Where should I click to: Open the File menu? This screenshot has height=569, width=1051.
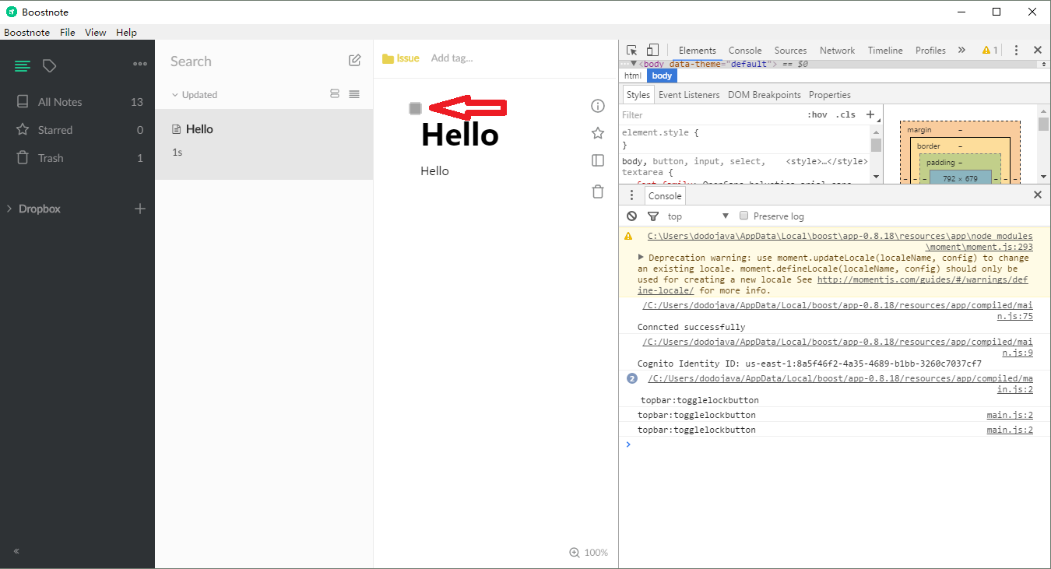tap(67, 33)
